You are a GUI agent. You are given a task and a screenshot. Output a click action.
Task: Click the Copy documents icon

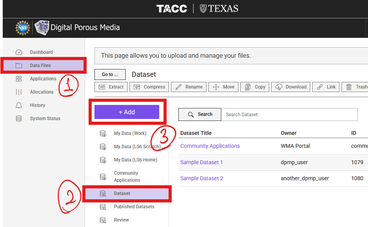tap(247, 87)
